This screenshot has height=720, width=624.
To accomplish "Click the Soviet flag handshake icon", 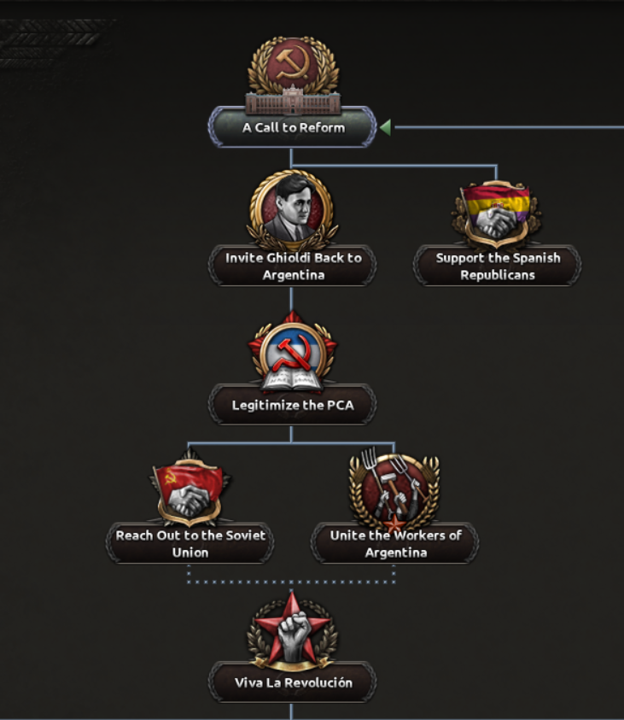I will click(190, 489).
